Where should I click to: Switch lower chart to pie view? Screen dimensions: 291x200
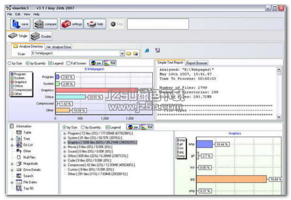(x=133, y=127)
